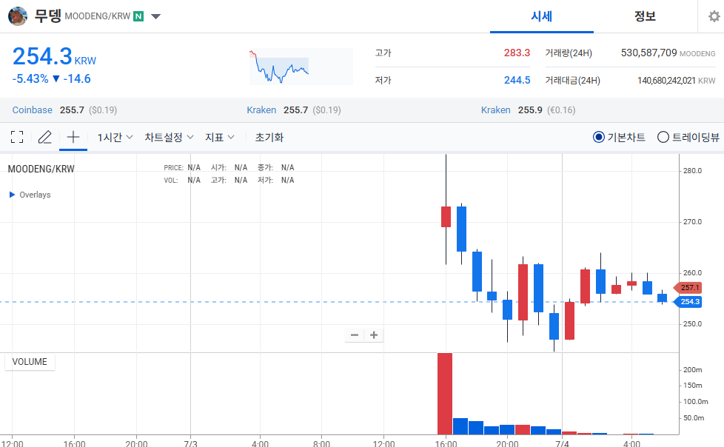Click the VOLUME label button
The image size is (724, 447).
tap(30, 362)
